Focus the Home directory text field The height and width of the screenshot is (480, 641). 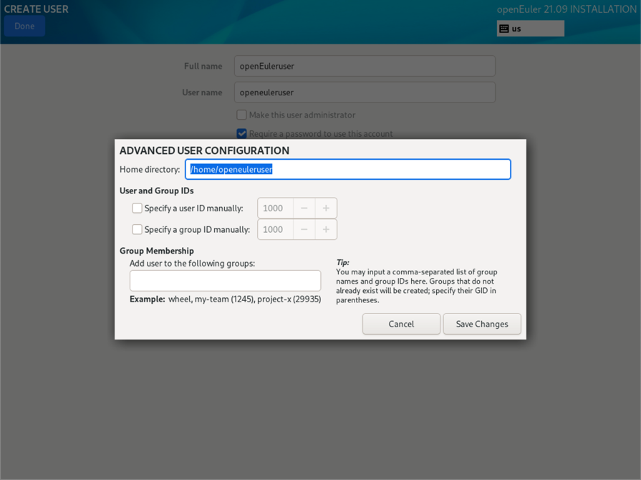click(x=347, y=170)
